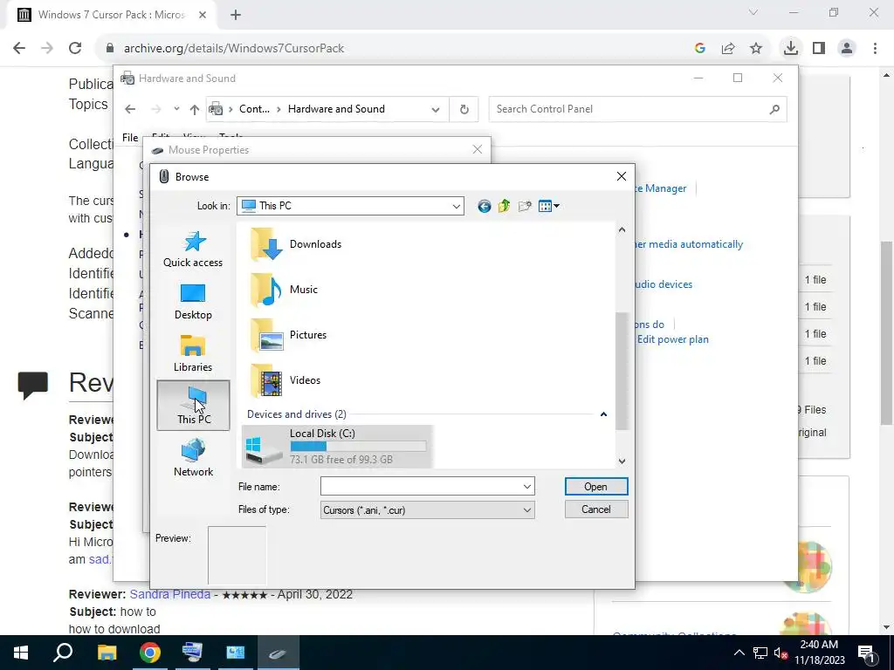The width and height of the screenshot is (894, 670).
Task: Select the Pictures folder
Action: pos(288,335)
